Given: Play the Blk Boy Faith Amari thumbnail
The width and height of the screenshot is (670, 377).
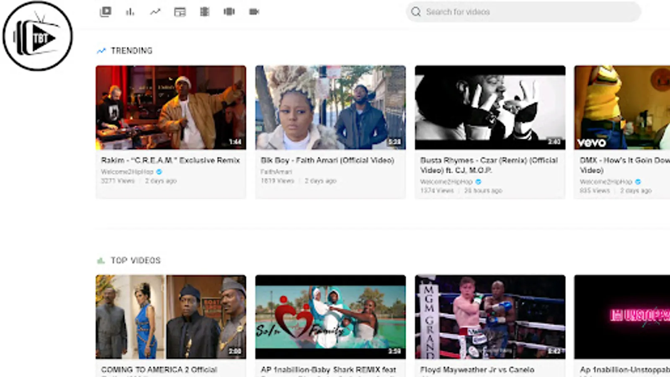Looking at the screenshot, I should click(330, 107).
